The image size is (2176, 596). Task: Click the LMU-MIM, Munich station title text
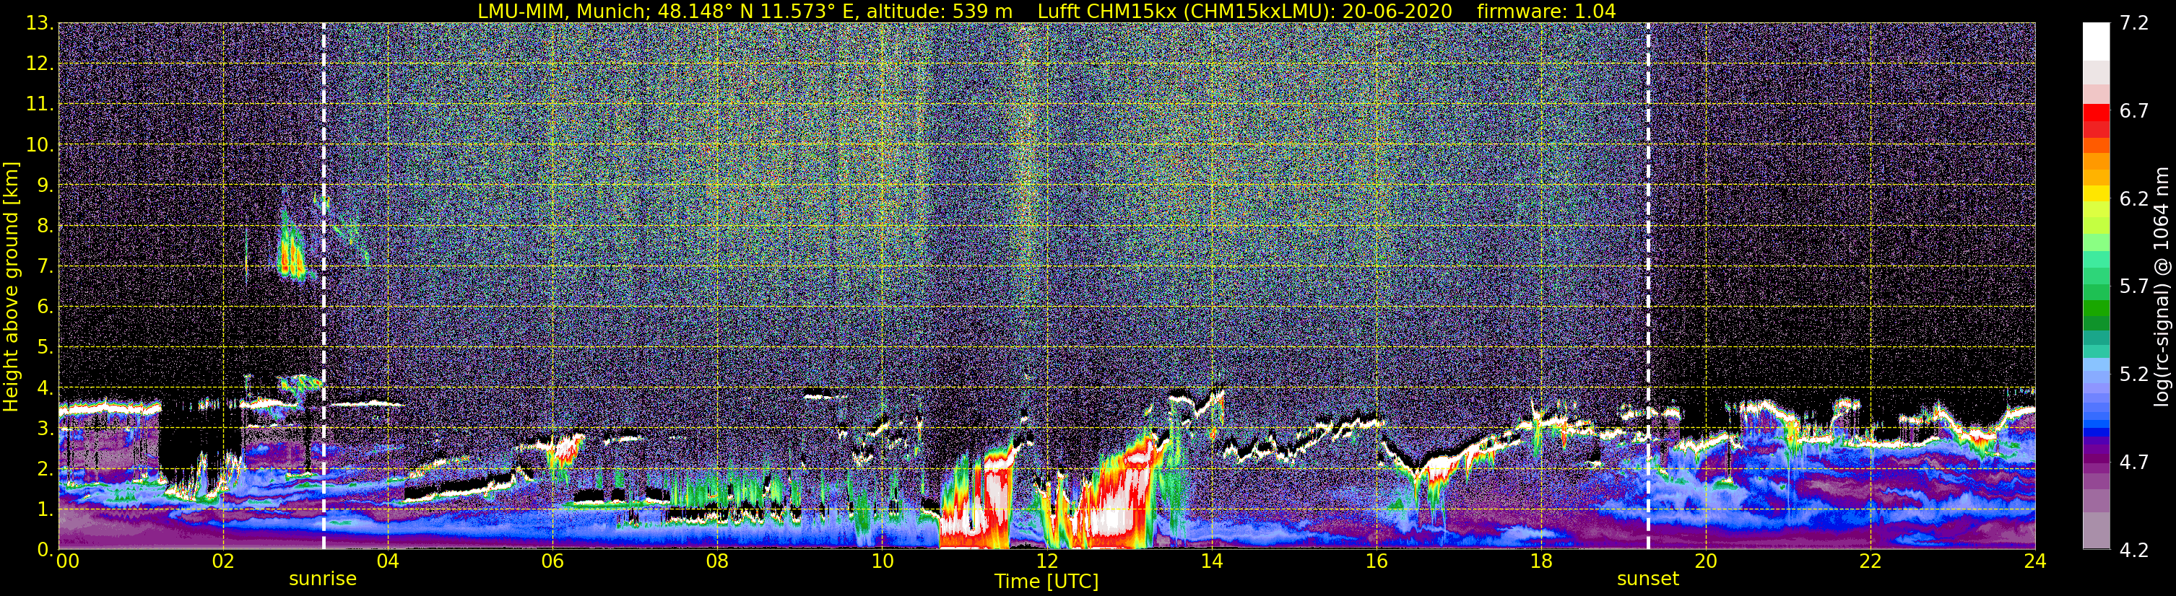click(564, 11)
